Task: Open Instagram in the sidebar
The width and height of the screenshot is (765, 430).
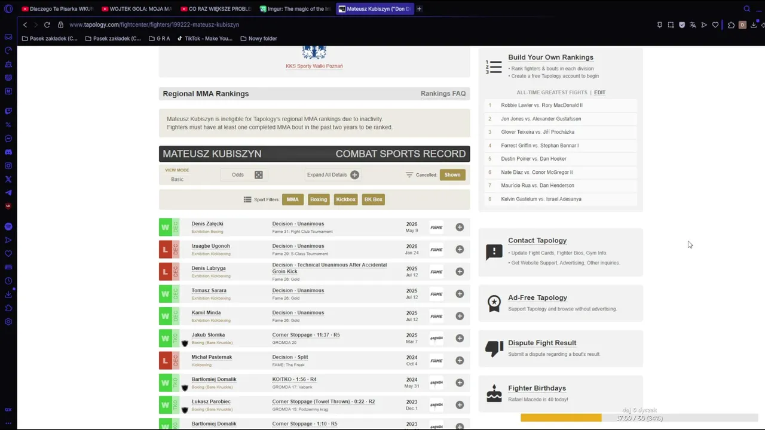Action: click(8, 165)
